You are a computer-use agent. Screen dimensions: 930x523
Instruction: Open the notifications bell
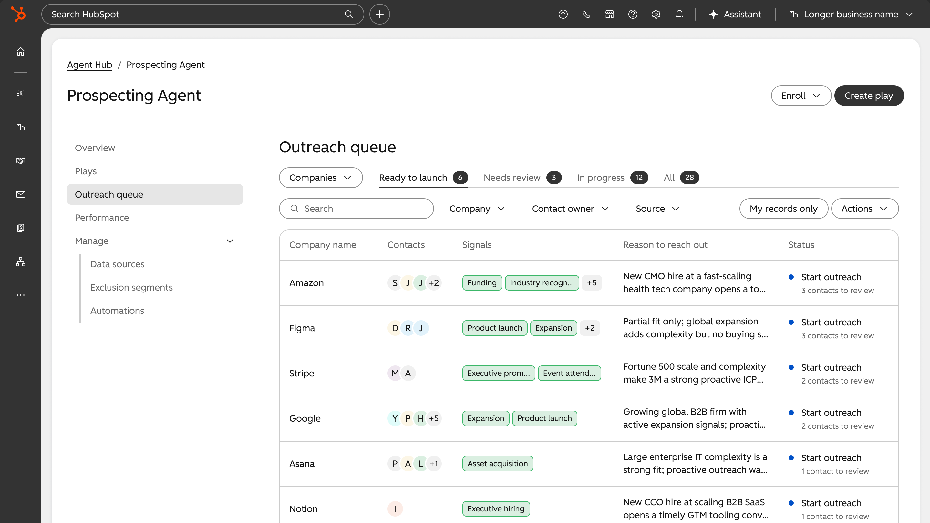pos(679,14)
